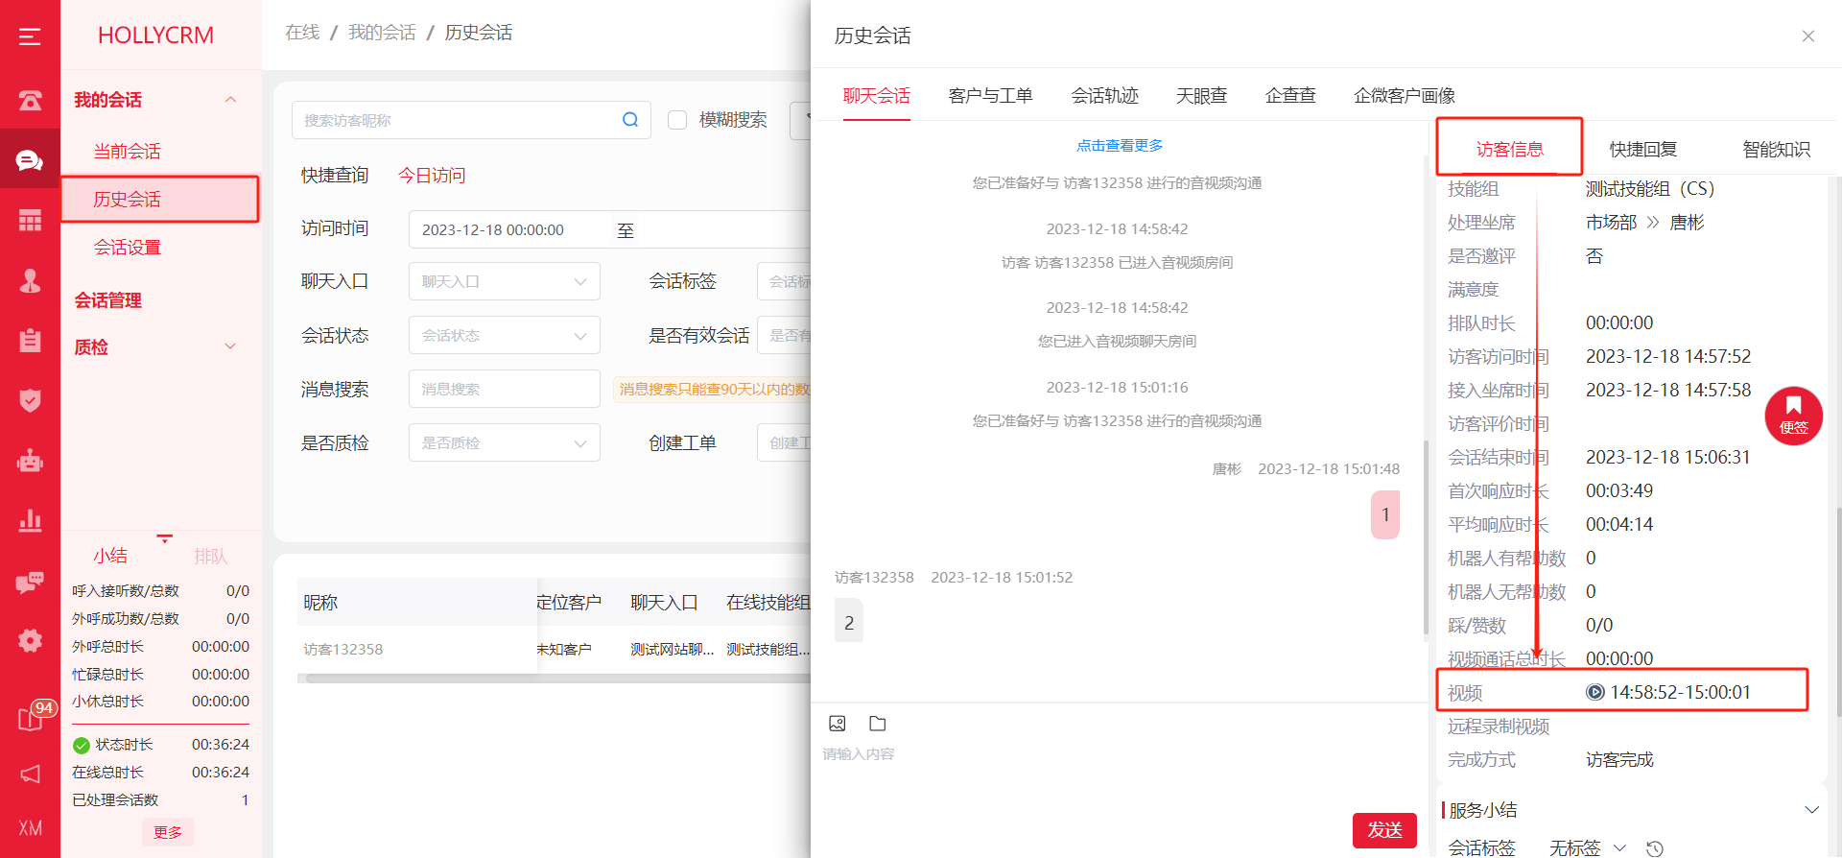
Task: Click the results table horizontal scrollbar
Action: (556, 679)
